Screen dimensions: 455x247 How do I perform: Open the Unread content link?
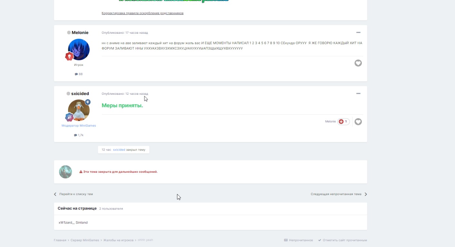299,240
